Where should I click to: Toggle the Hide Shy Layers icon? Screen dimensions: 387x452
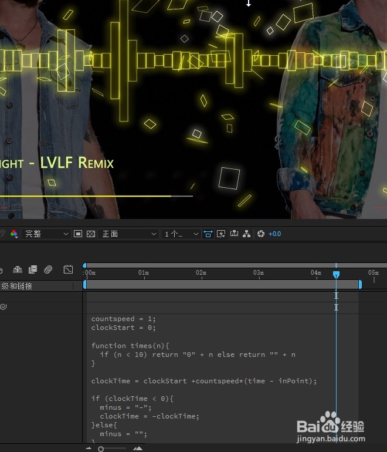[18, 269]
